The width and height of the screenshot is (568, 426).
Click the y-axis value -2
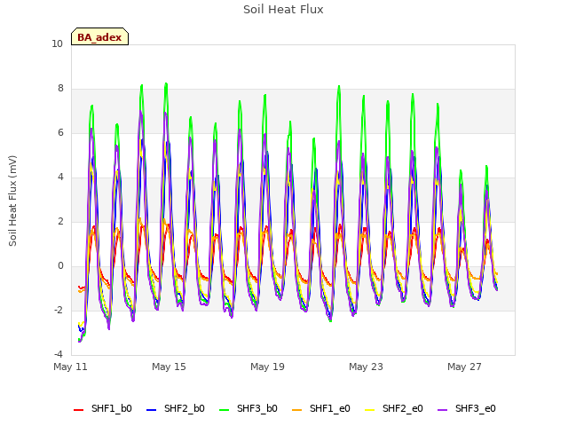(x=59, y=311)
